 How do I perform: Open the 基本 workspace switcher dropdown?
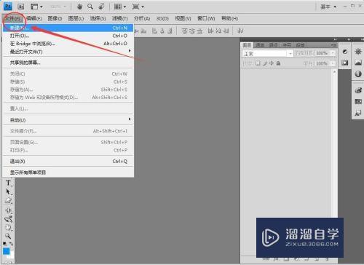click(328, 7)
